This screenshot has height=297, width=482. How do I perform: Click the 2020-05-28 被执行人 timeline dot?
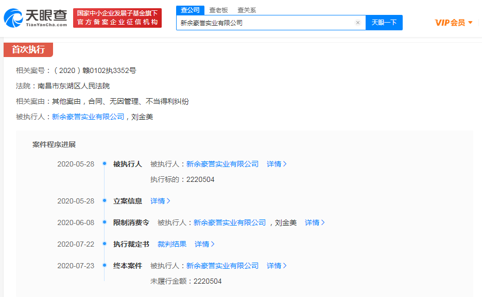tap(105, 163)
